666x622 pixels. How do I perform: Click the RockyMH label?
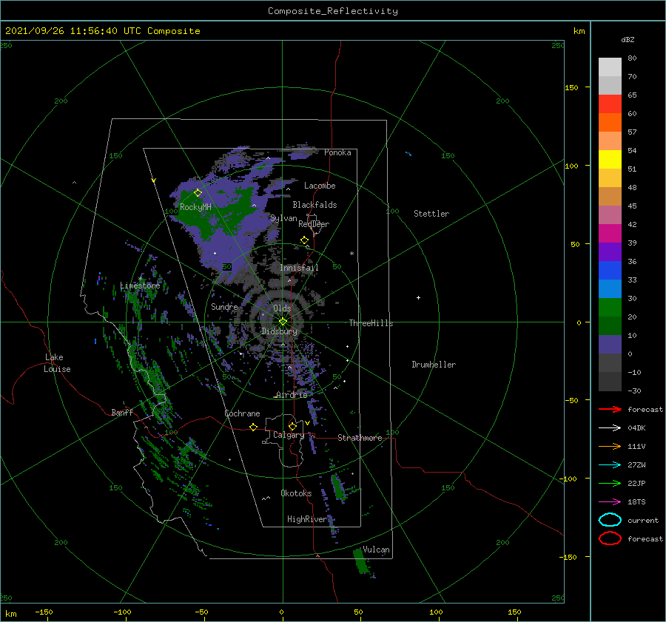point(195,207)
